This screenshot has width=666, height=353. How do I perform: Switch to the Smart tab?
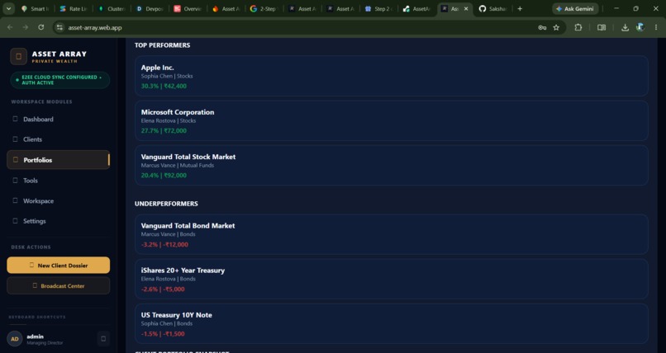tap(35, 8)
